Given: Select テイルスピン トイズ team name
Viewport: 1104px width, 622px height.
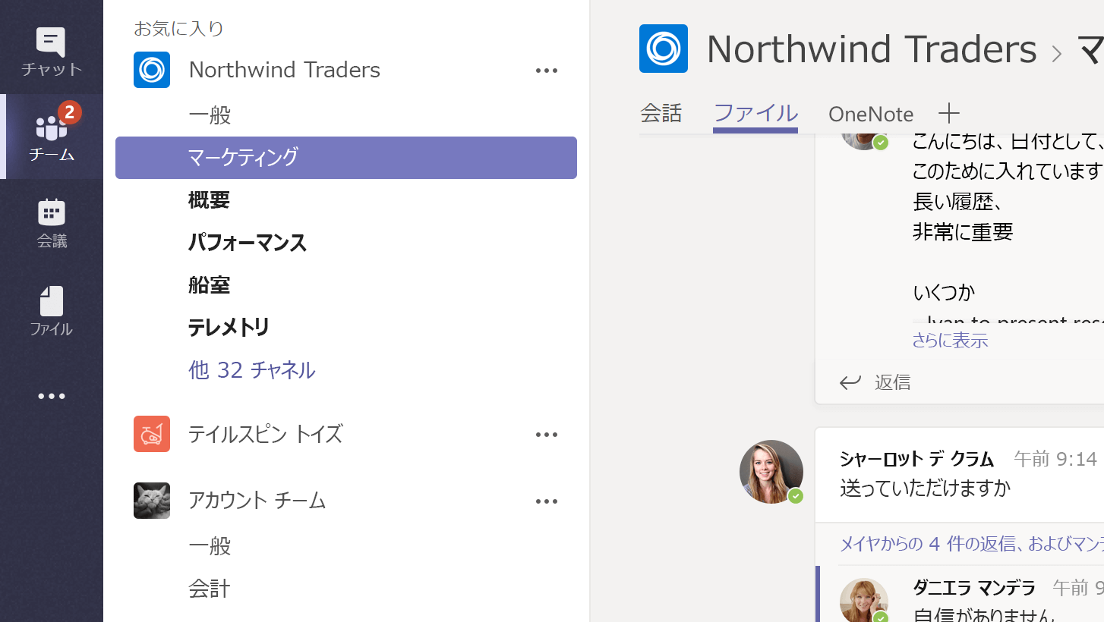Looking at the screenshot, I should pos(266,434).
